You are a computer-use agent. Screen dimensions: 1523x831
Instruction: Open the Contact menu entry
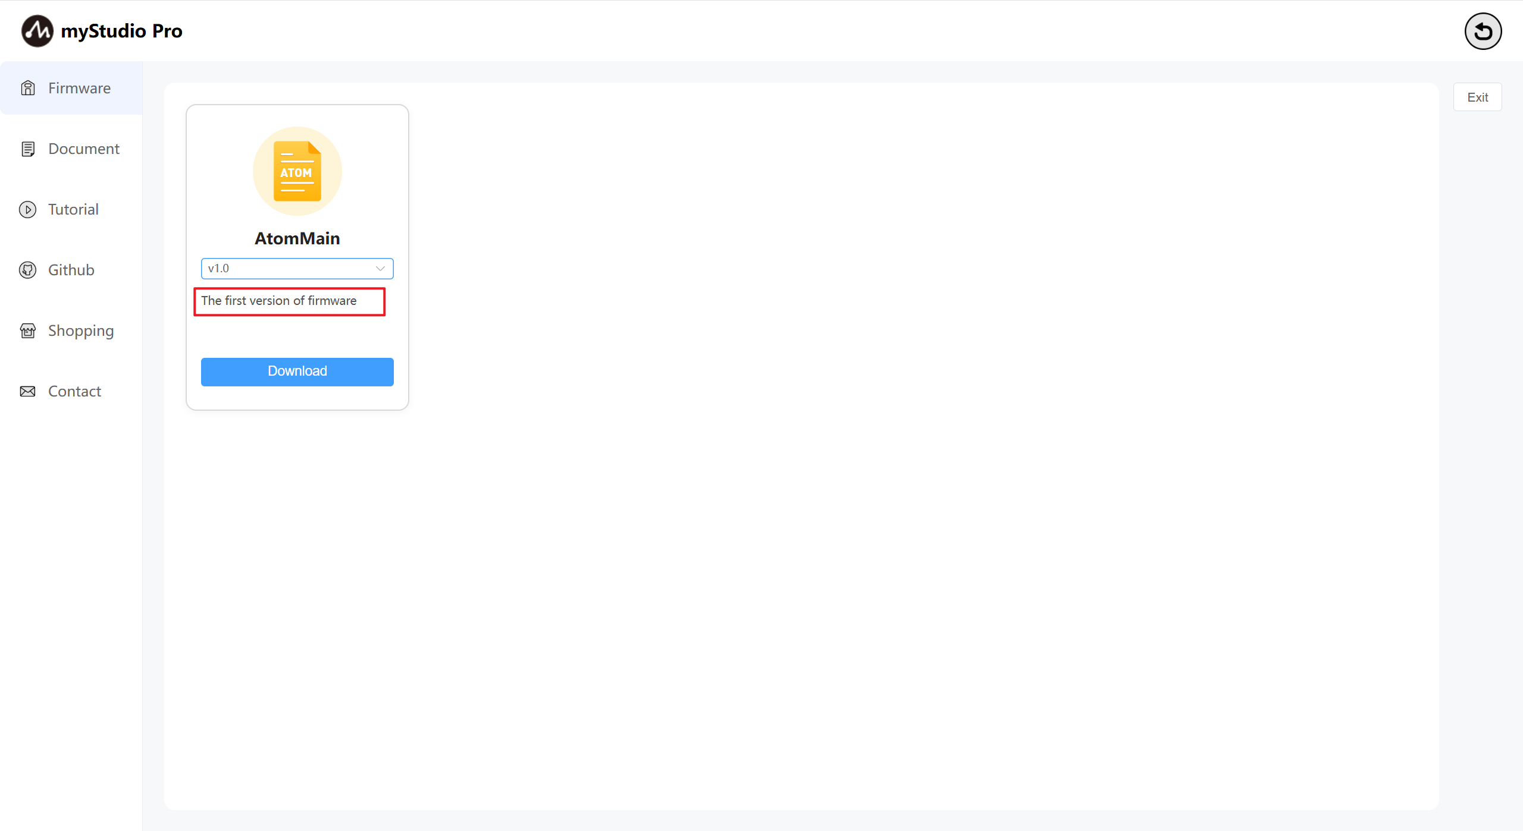[x=71, y=391]
